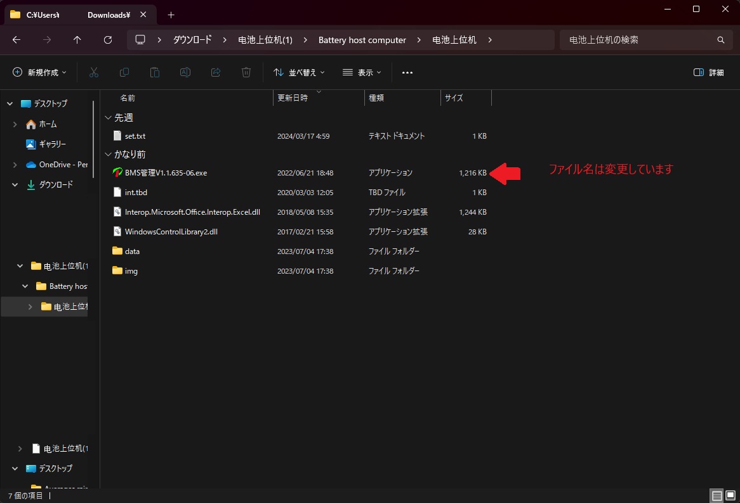Sort by 名前 column header
The height and width of the screenshot is (503, 740).
pyautogui.click(x=128, y=98)
